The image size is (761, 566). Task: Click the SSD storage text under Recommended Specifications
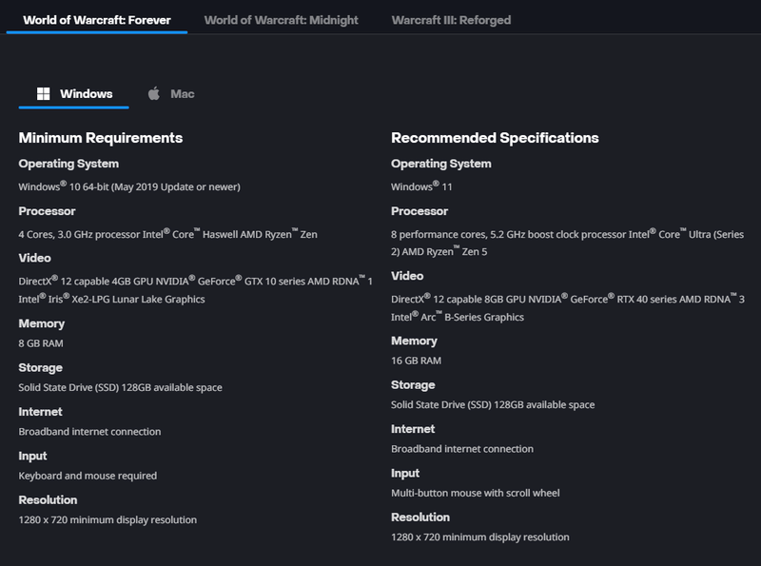(x=493, y=405)
